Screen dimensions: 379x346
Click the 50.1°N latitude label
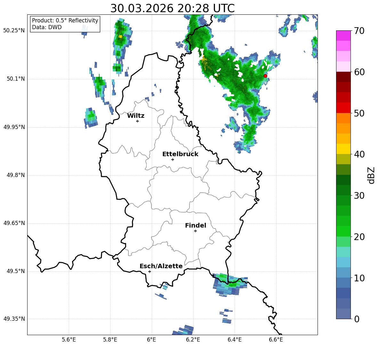[16, 79]
